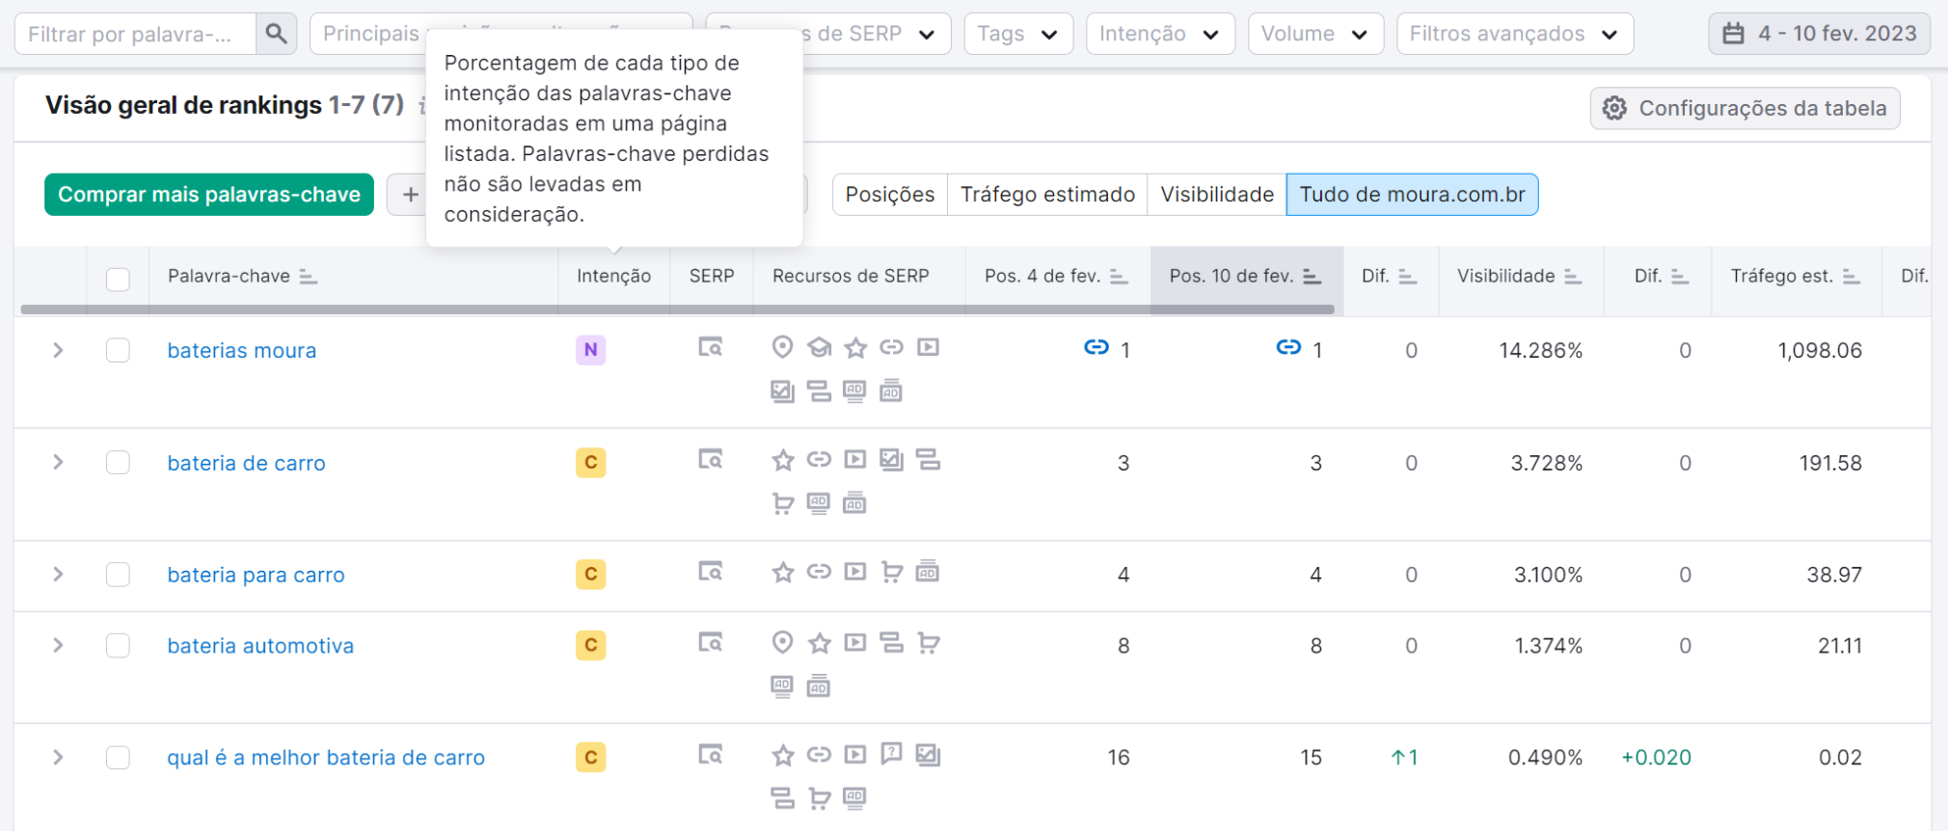The image size is (1948, 831).
Task: Click question box icon in qual é a melhor row
Action: (892, 754)
